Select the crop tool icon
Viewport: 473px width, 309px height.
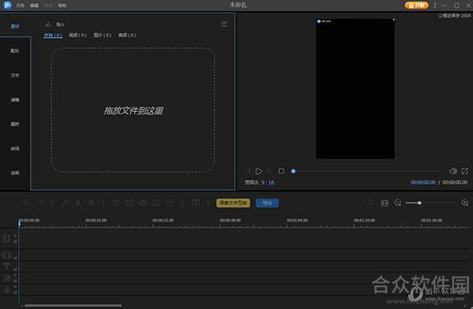pyautogui.click(x=117, y=203)
